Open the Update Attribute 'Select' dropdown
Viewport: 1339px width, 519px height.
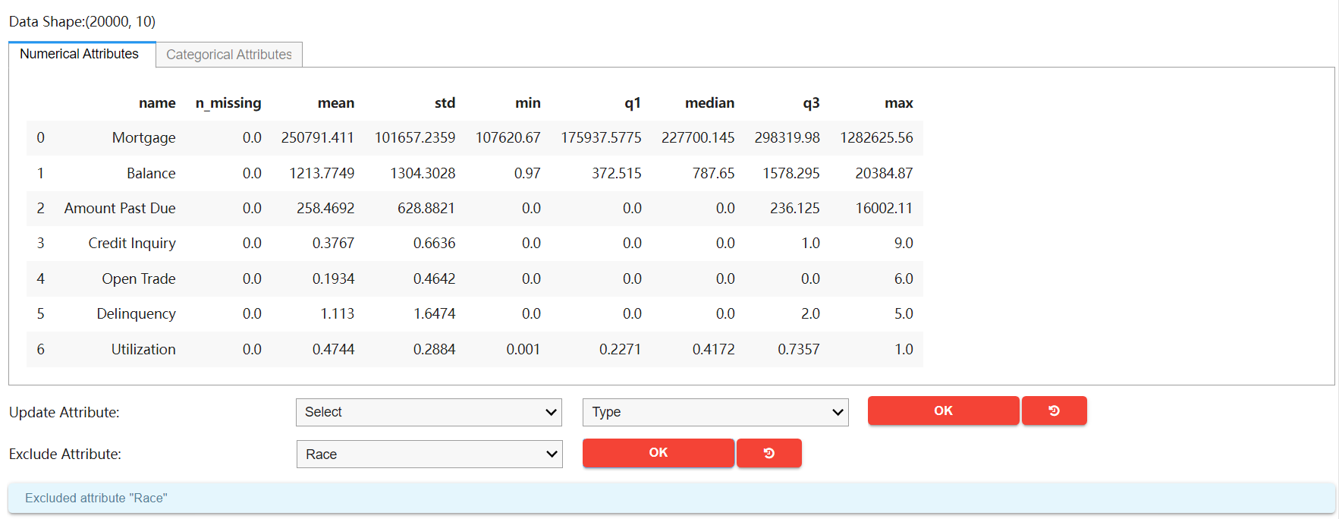click(429, 412)
